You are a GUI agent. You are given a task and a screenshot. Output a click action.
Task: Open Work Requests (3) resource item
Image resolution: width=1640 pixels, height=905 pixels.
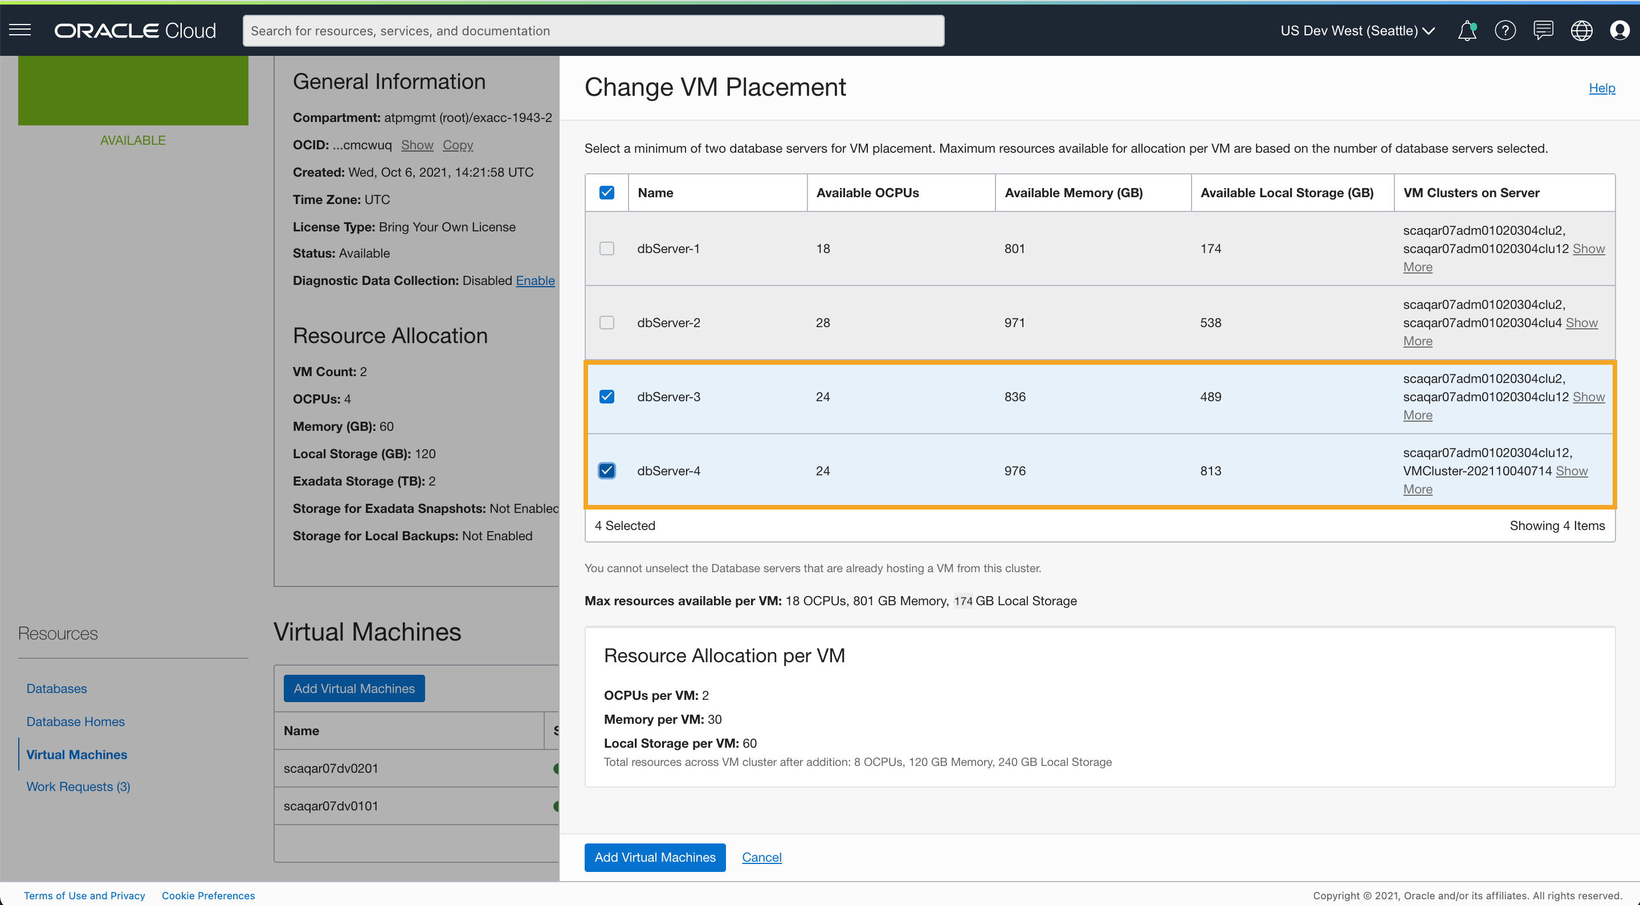[x=77, y=786]
